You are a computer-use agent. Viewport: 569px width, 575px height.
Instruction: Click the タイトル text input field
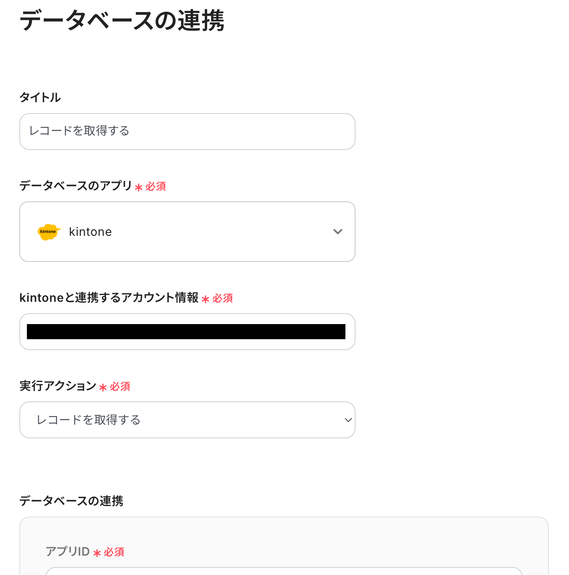pyautogui.click(x=187, y=132)
